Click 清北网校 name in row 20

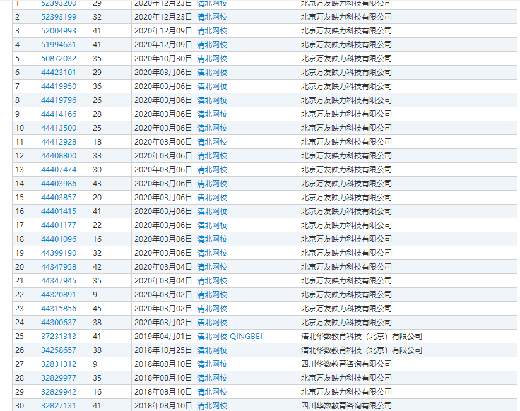pyautogui.click(x=212, y=267)
